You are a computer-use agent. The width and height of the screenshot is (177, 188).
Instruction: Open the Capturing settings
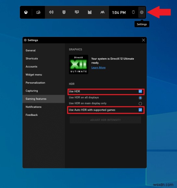(44, 91)
